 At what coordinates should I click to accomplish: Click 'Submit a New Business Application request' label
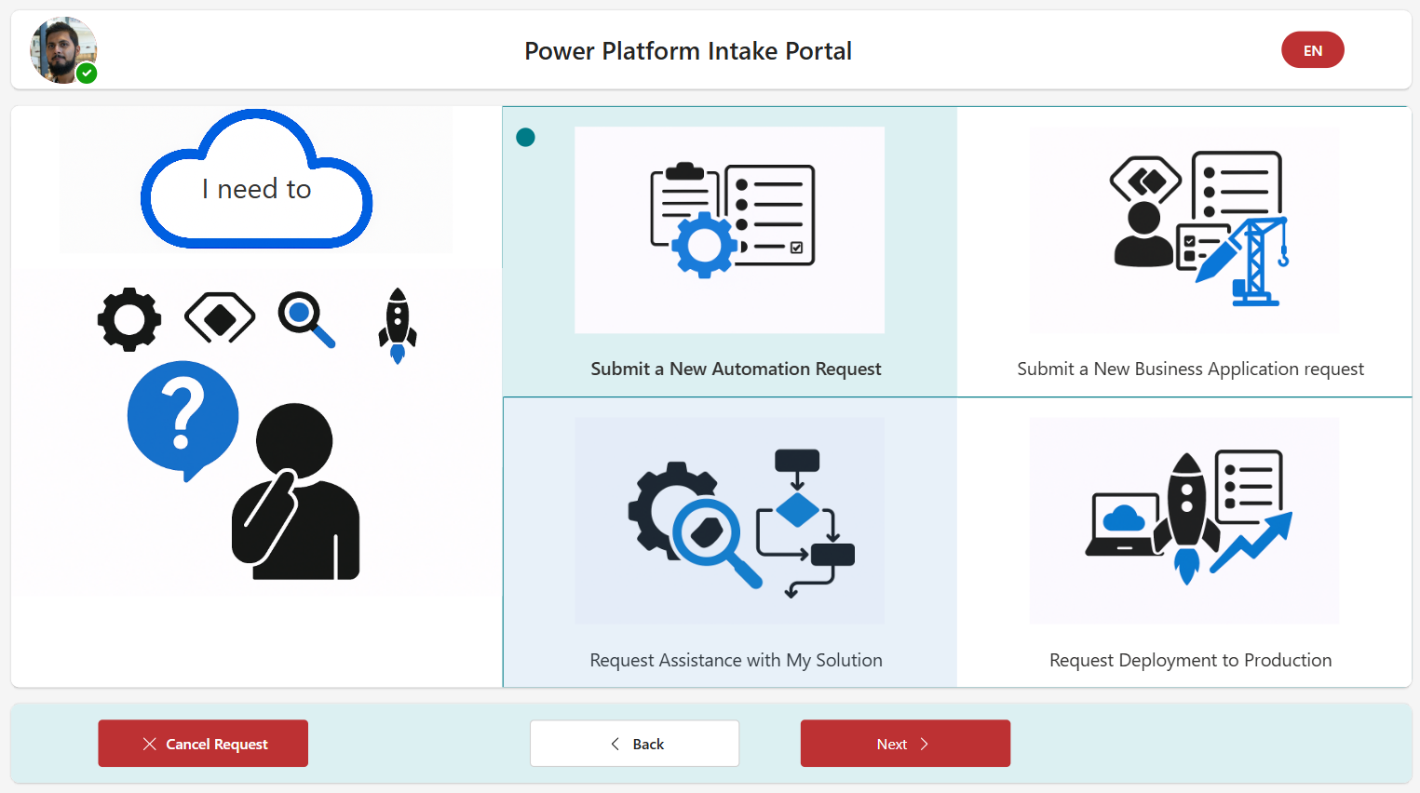[x=1190, y=369]
